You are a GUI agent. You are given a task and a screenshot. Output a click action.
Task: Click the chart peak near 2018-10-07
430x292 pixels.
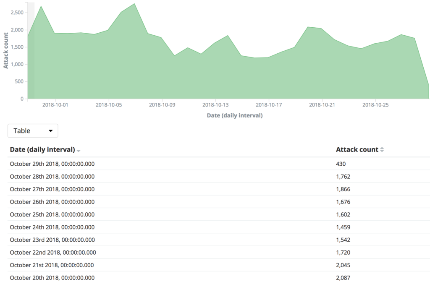(x=134, y=4)
